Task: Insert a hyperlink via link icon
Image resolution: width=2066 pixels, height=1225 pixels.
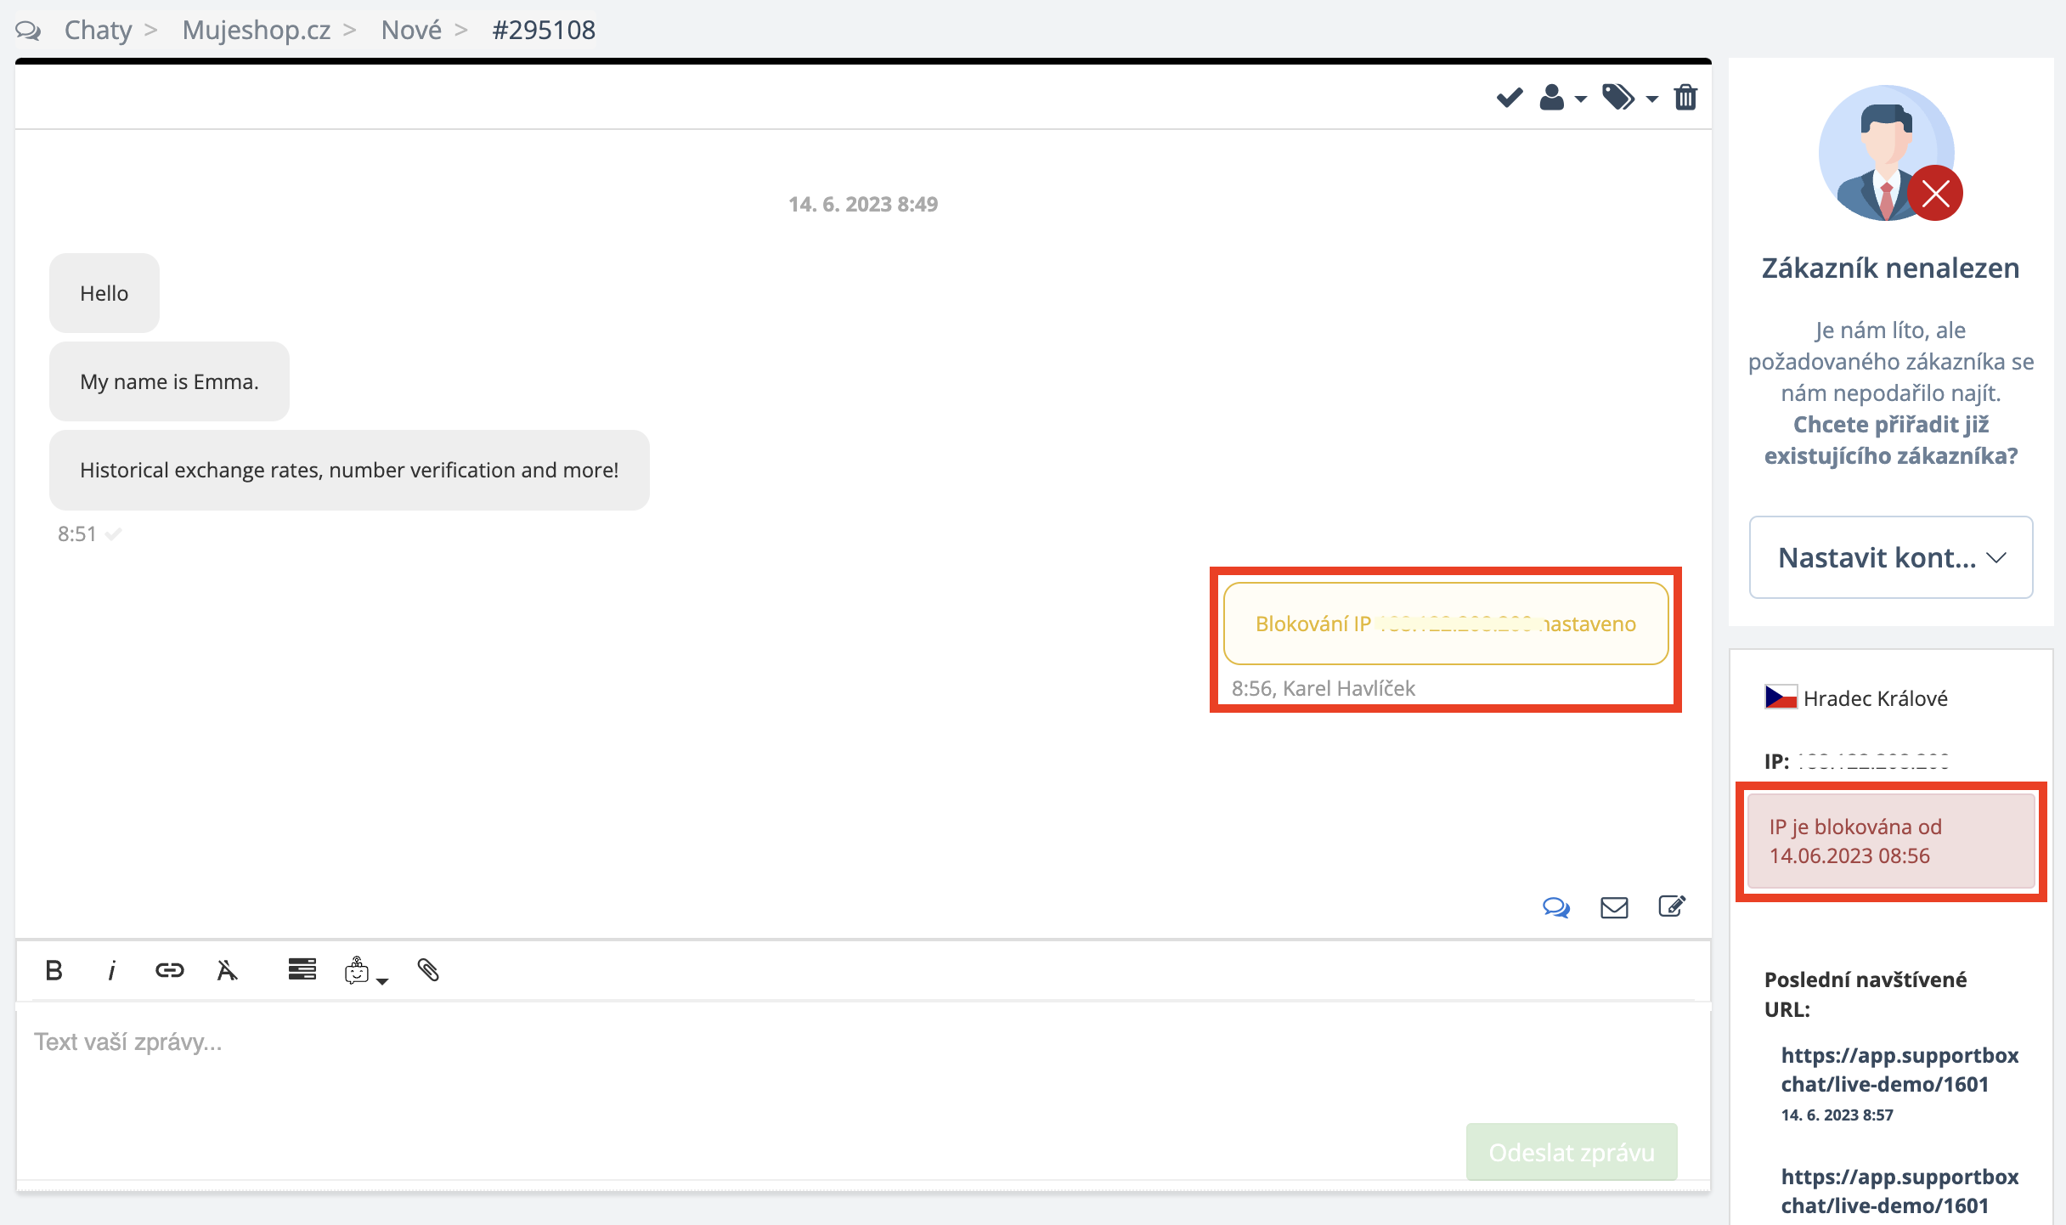Action: [169, 970]
